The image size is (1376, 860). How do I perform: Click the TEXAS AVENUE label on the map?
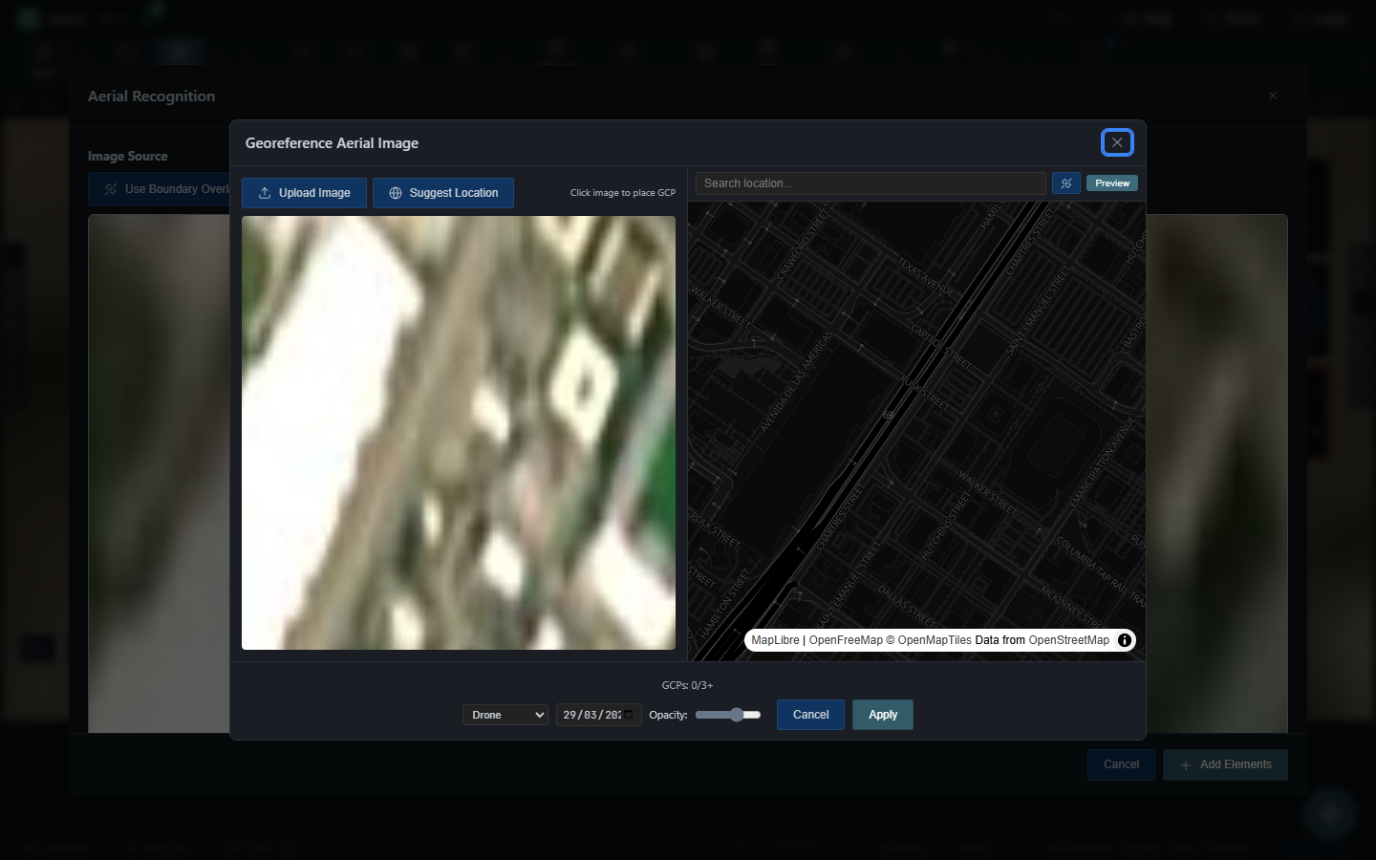926,276
